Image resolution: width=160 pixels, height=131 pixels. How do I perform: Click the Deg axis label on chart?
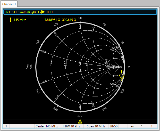click(27, 67)
